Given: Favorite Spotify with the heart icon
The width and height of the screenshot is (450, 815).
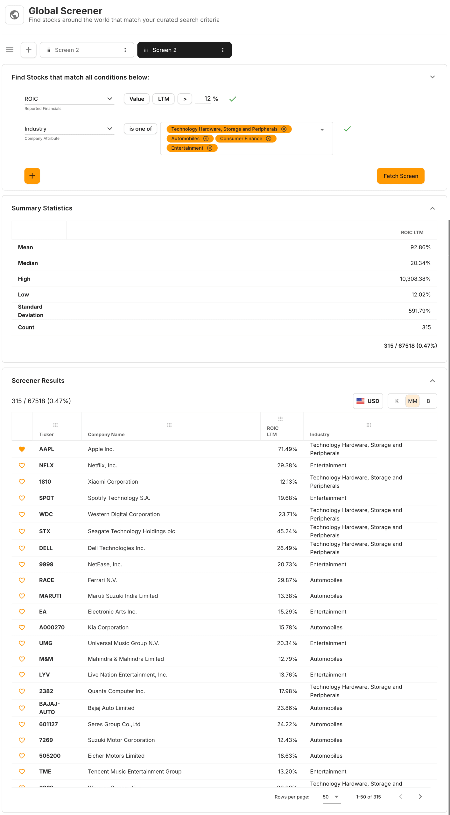Looking at the screenshot, I should (22, 498).
